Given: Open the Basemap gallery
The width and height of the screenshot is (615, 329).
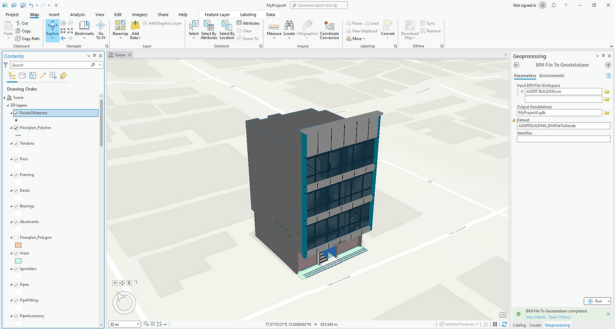Looking at the screenshot, I should coord(120,30).
